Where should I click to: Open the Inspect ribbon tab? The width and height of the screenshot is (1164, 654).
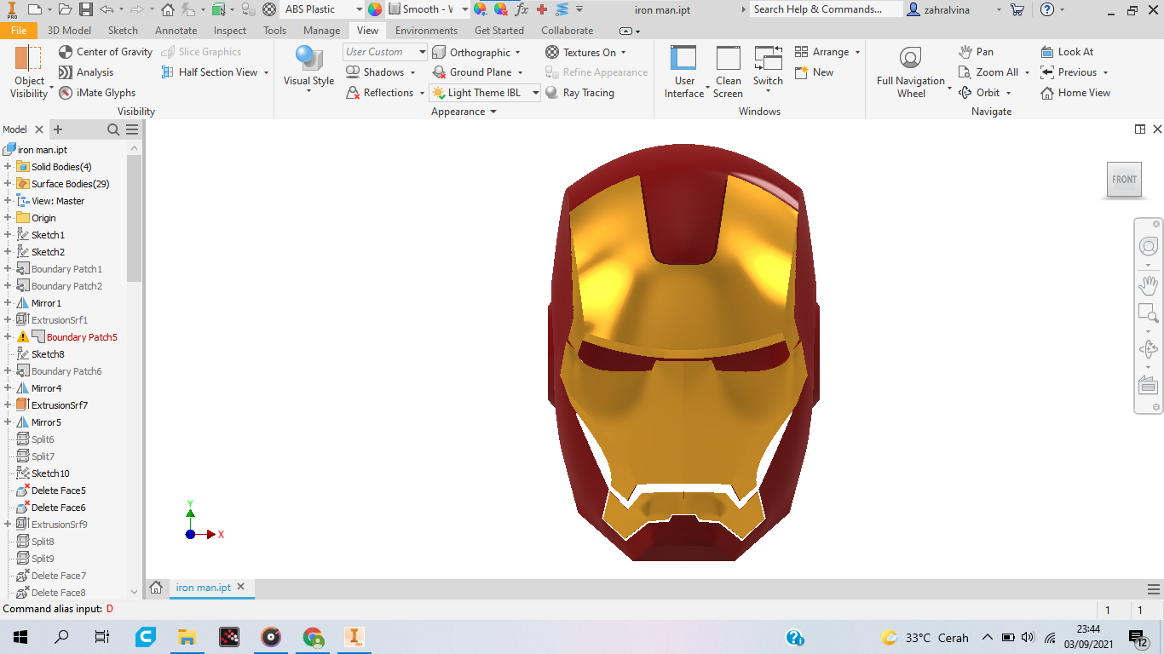(x=230, y=31)
